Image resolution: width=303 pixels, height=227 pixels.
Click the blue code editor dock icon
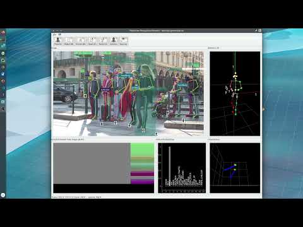pyautogui.click(x=3, y=74)
